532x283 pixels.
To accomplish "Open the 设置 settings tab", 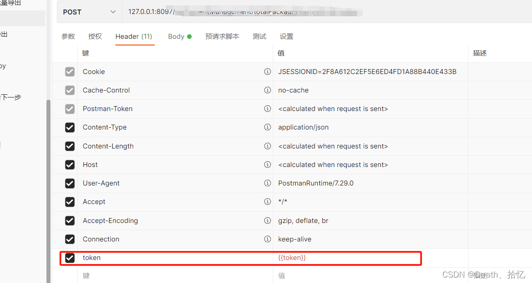I will point(286,37).
